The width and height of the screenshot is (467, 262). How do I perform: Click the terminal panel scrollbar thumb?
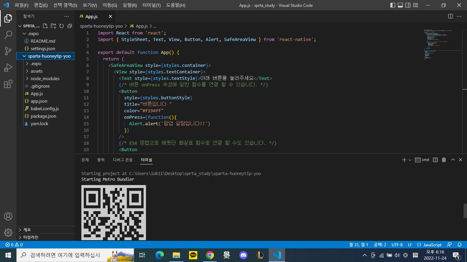coord(465,210)
